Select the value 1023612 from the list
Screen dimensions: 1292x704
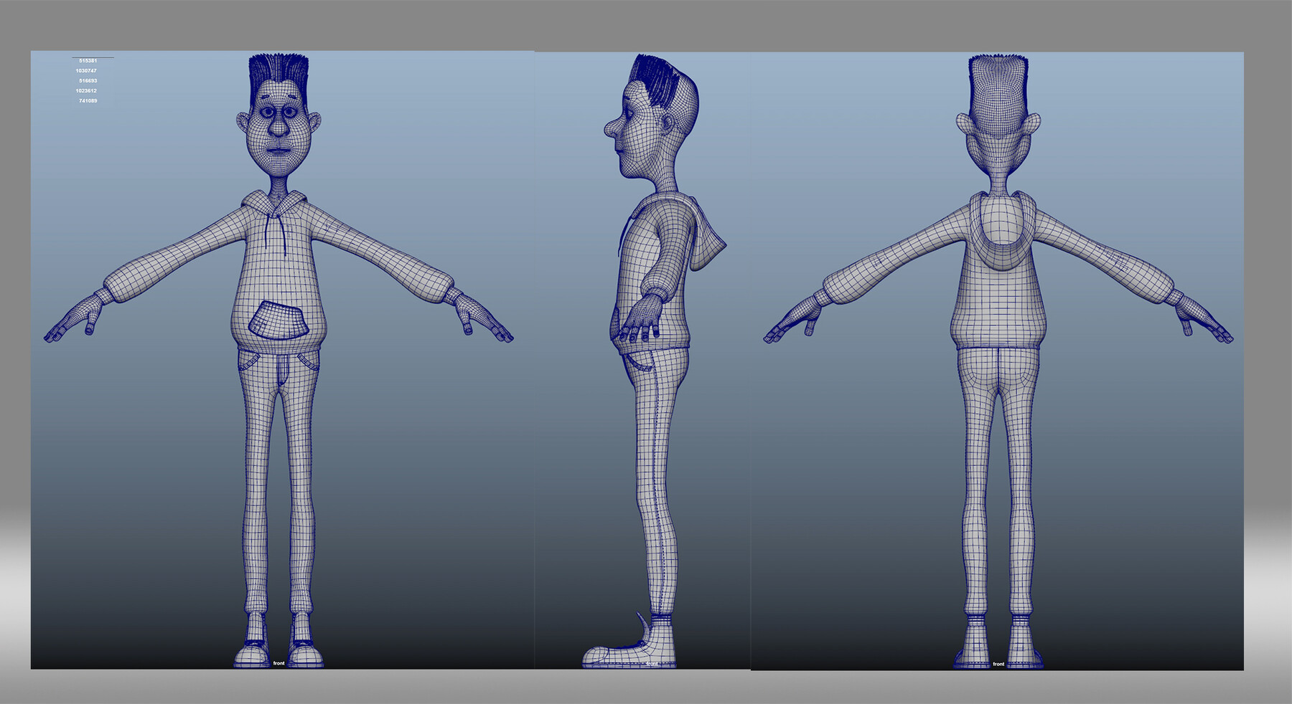click(x=86, y=91)
